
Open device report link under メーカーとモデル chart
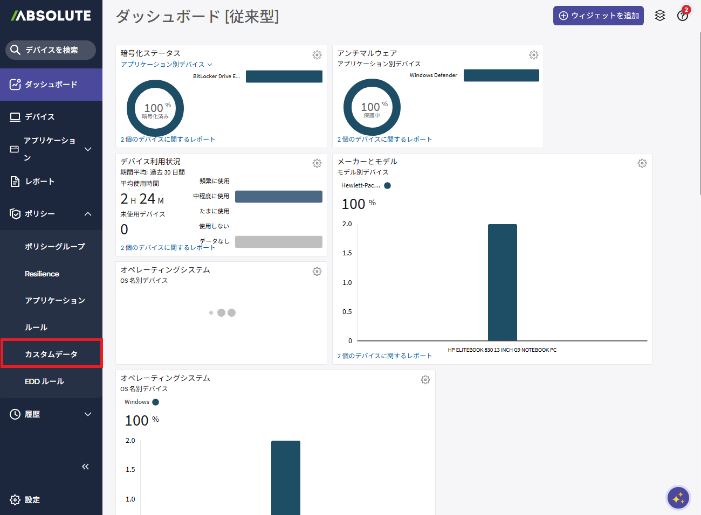(384, 356)
